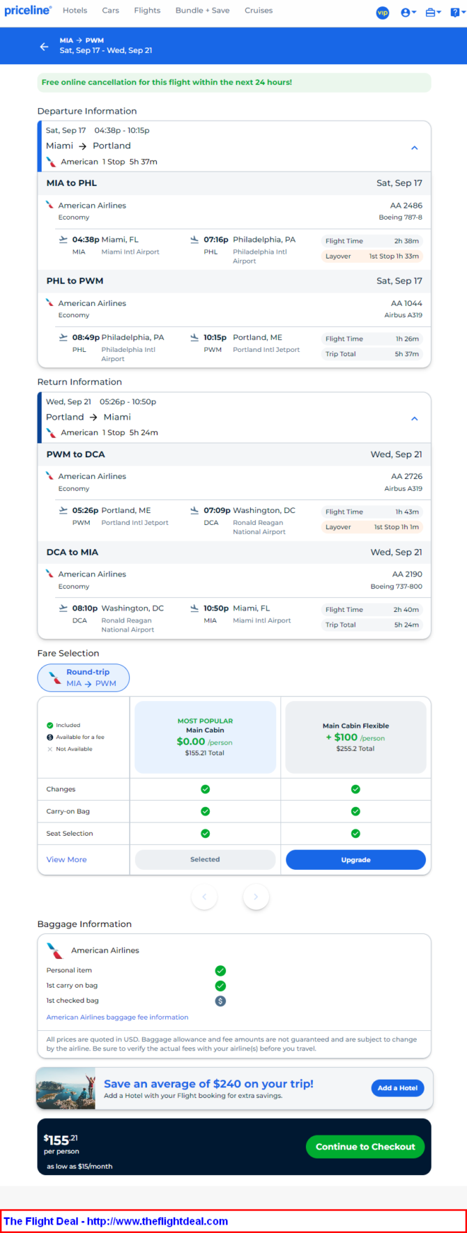Select the Main Cabin Flexible +$100 fare card
Image resolution: width=467 pixels, height=1233 pixels.
355,737
